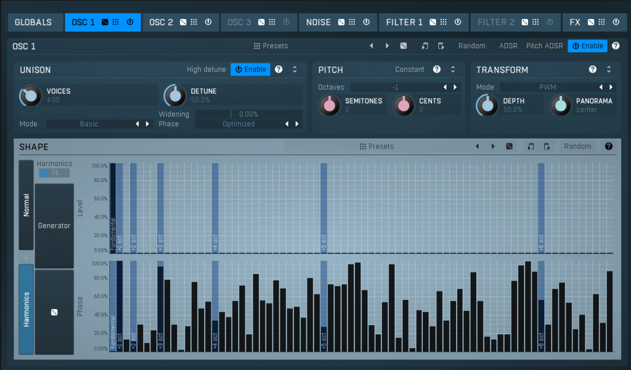Select next Transform mode after PWM
The height and width of the screenshot is (370, 631).
click(x=611, y=87)
